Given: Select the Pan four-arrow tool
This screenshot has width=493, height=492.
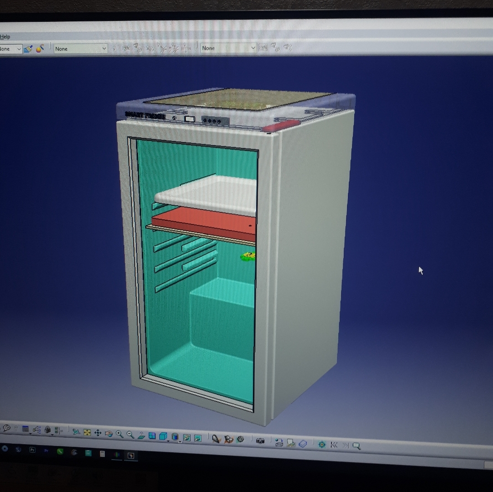Looking at the screenshot, I should click(98, 433).
